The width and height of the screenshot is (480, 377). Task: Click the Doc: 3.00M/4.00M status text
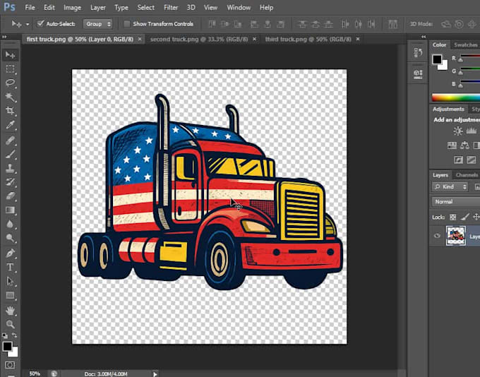[106, 374]
